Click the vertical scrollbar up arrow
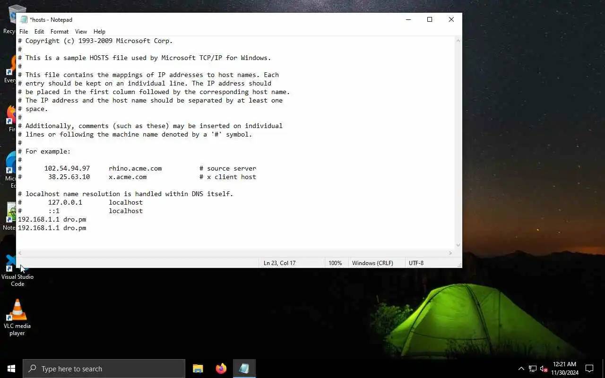The height and width of the screenshot is (378, 605). coord(458,41)
